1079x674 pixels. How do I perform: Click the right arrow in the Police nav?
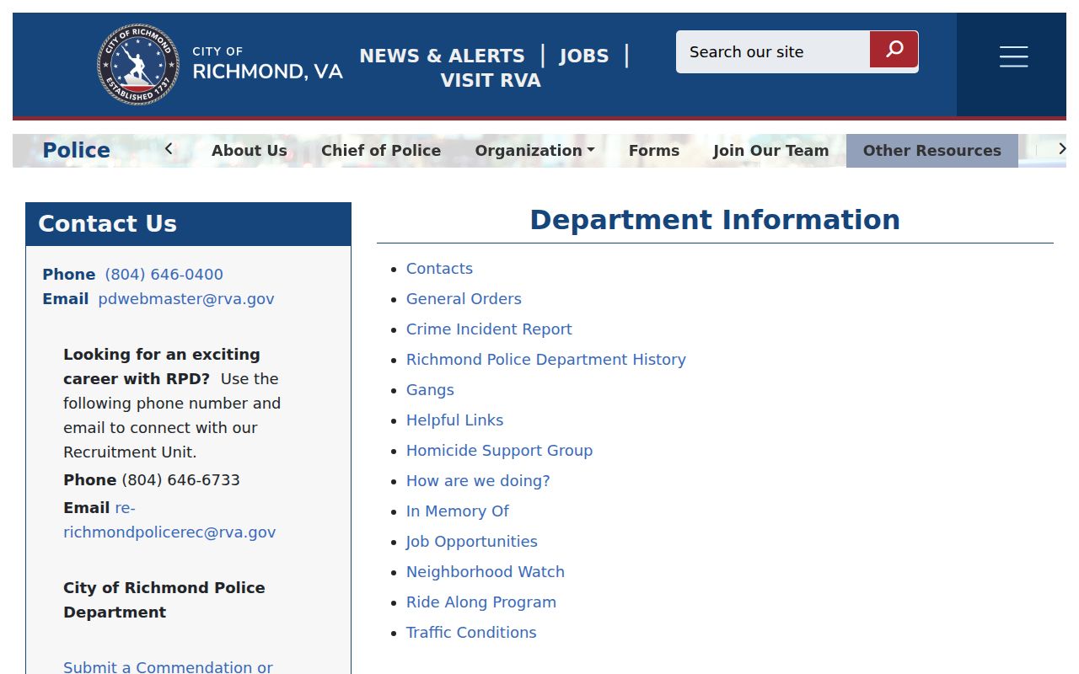coord(1061,149)
